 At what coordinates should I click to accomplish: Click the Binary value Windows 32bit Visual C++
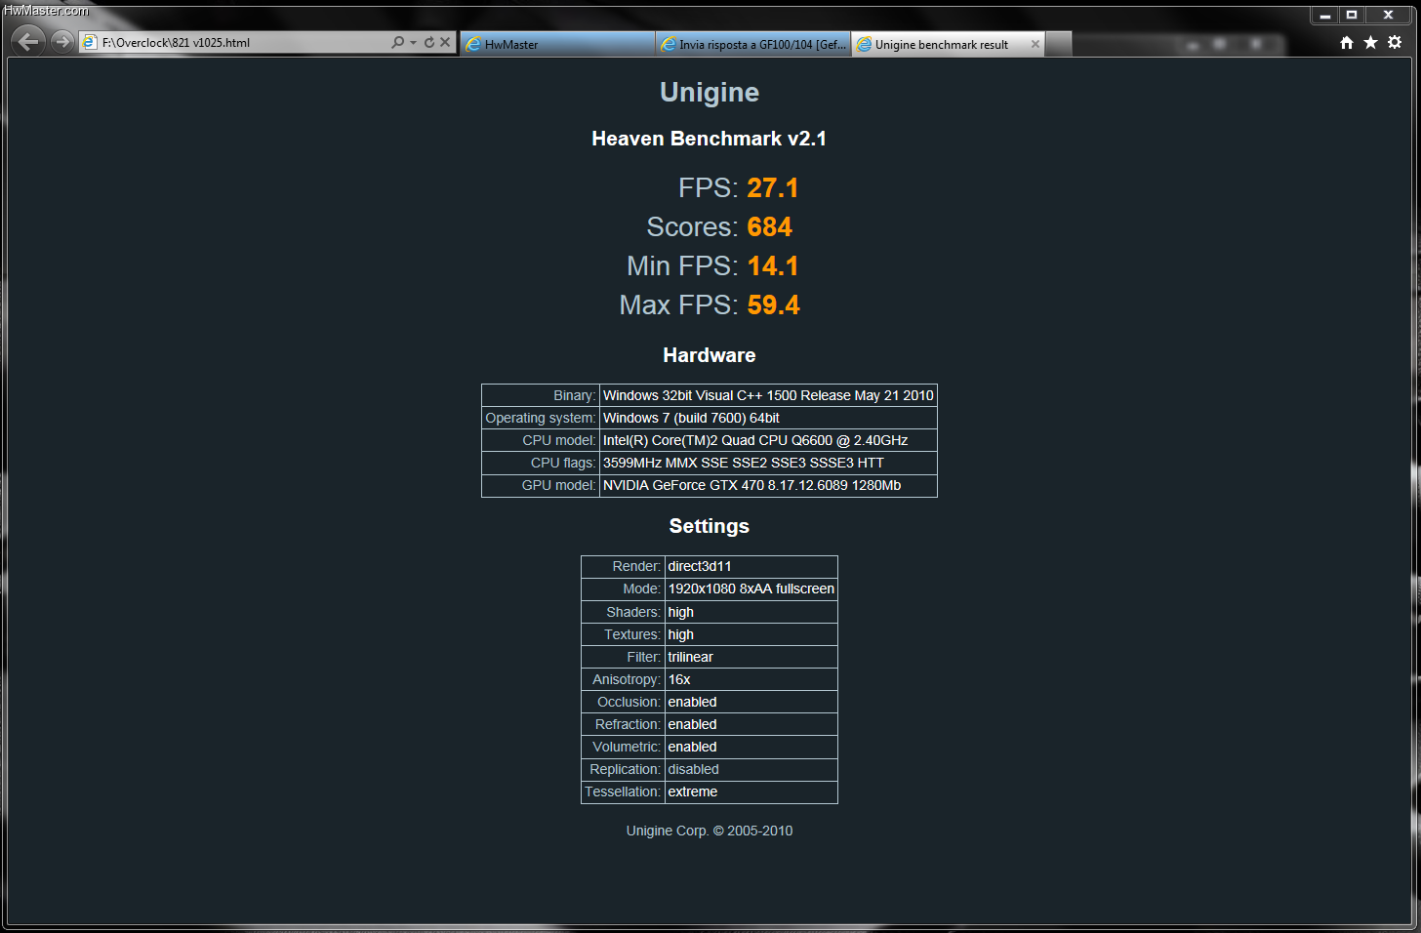[768, 395]
